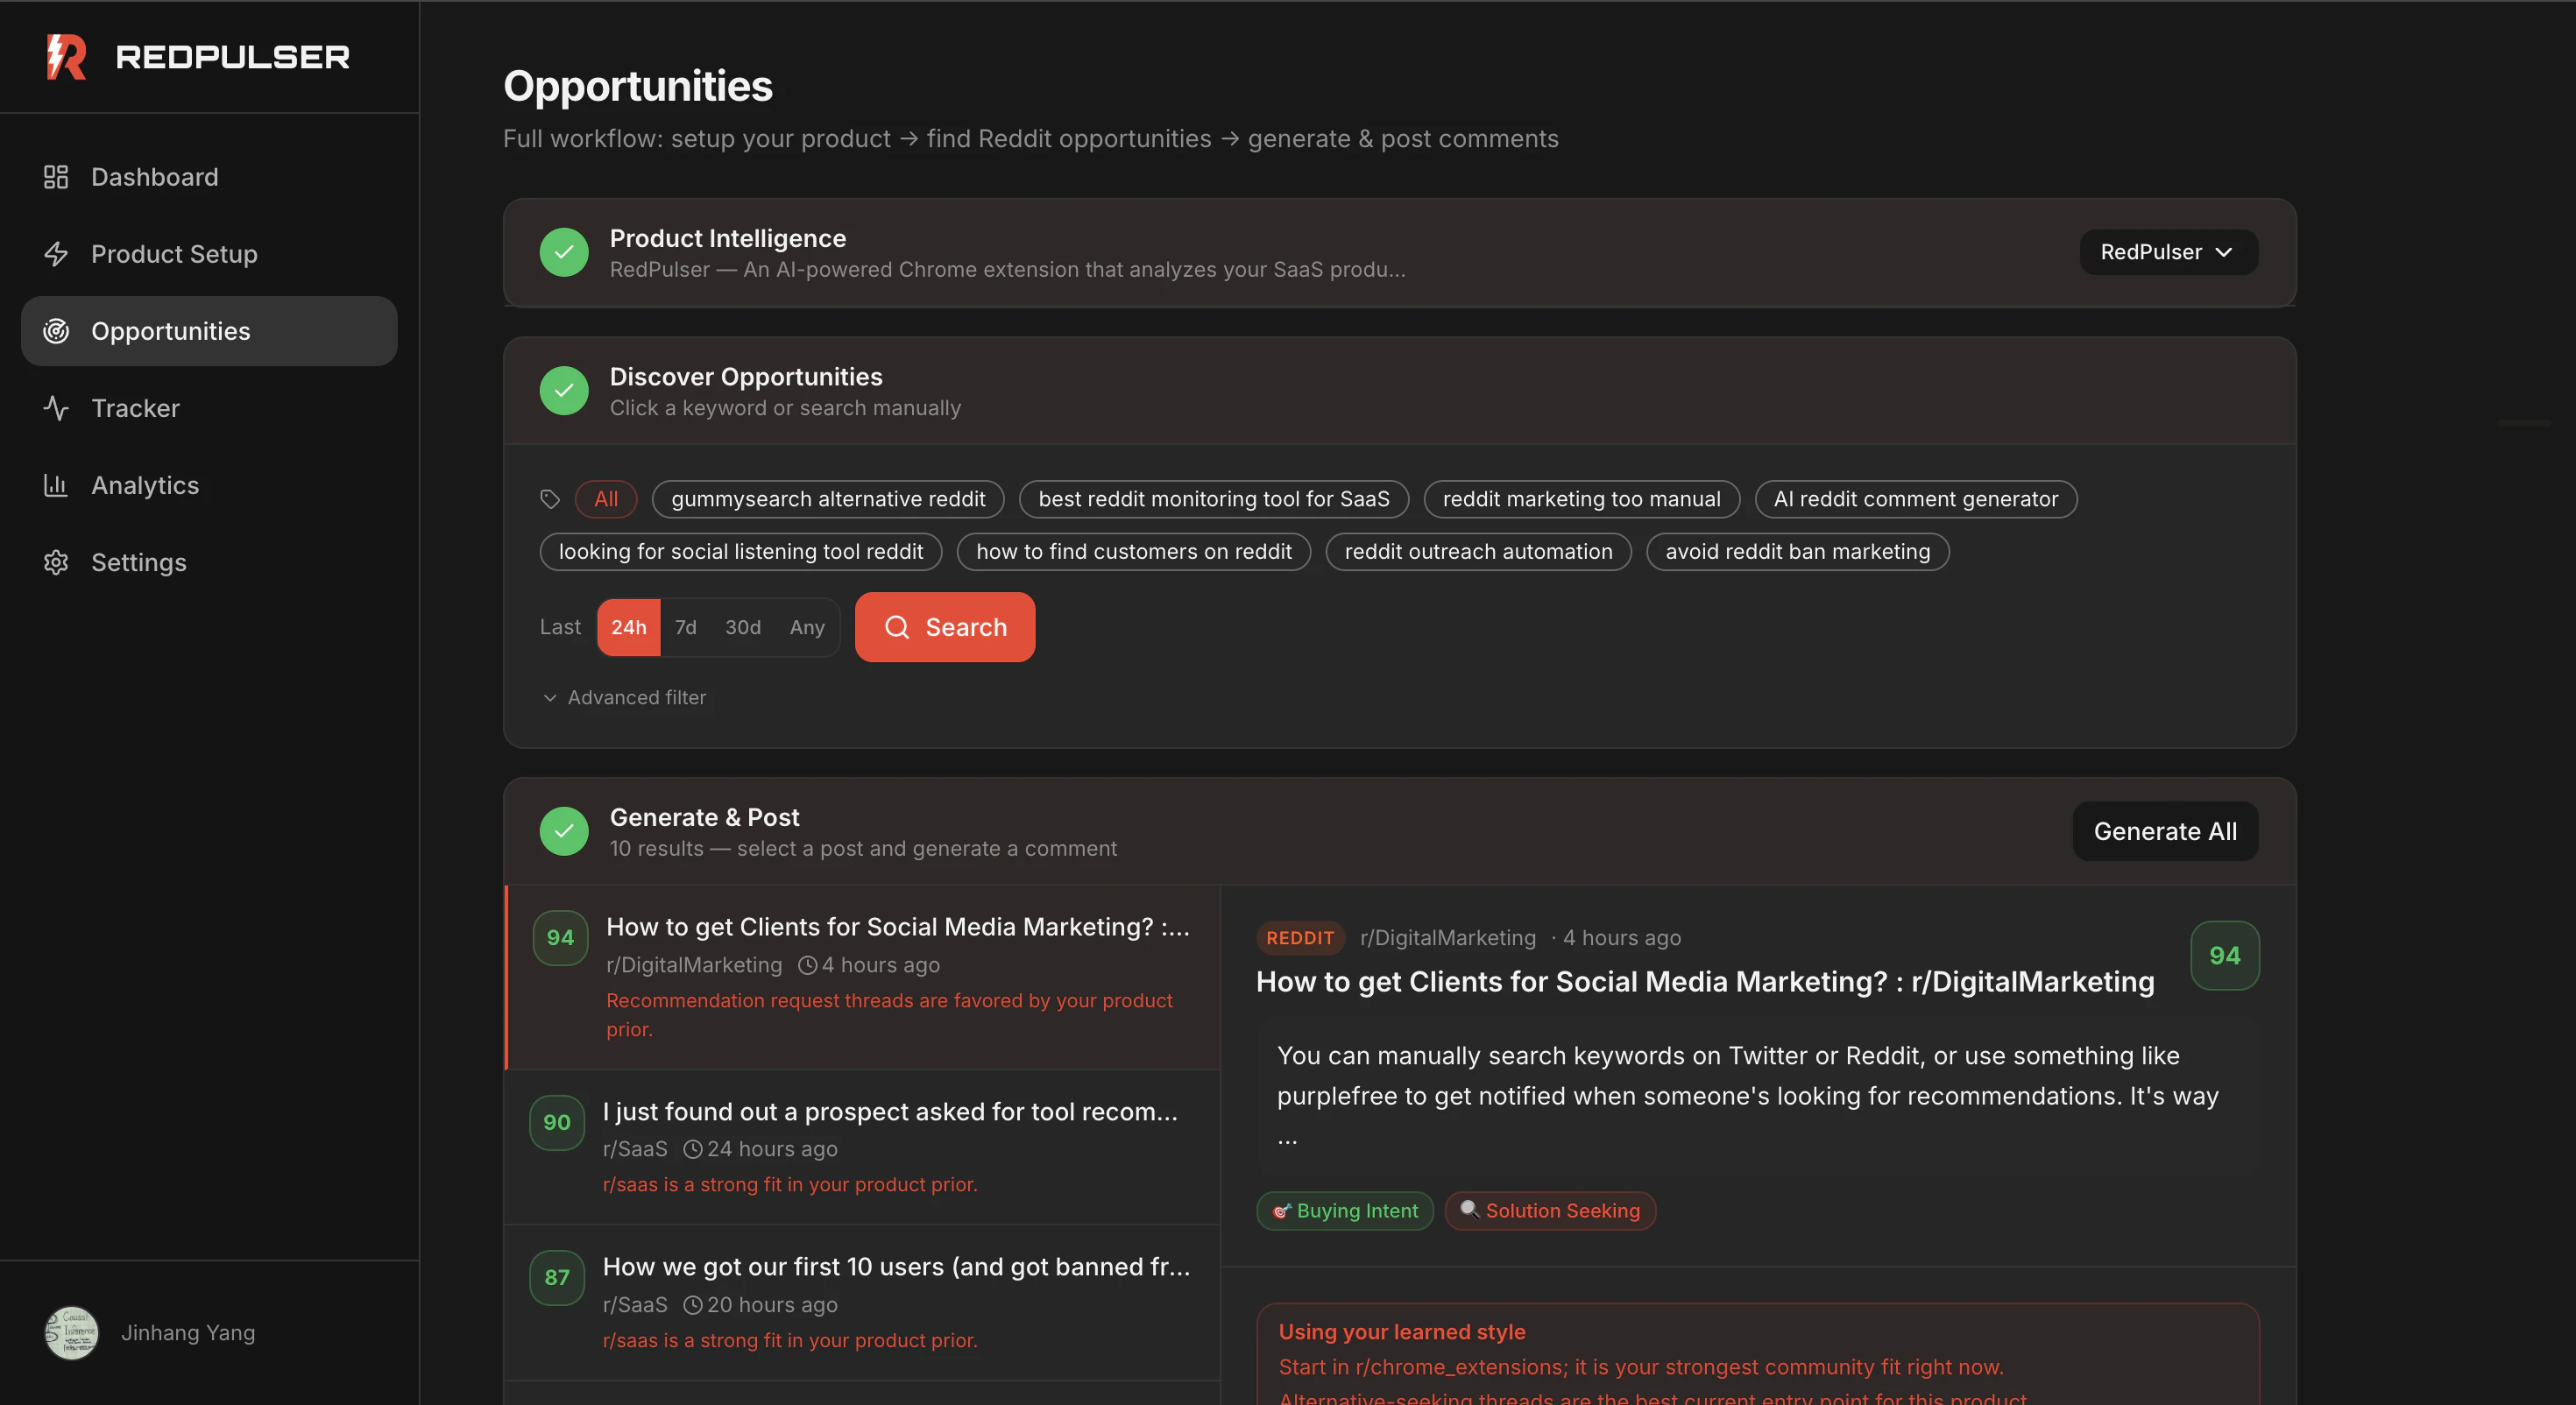Viewport: 2576px width, 1405px height.
Task: Collapse the Generate & Post section header
Action: click(704, 817)
